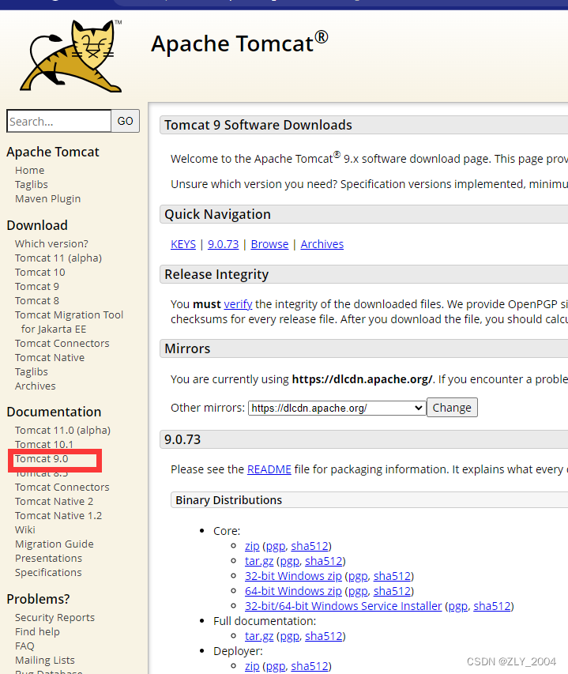The image size is (568, 674).
Task: Open Tomcat Connectors under Download
Action: tap(62, 344)
